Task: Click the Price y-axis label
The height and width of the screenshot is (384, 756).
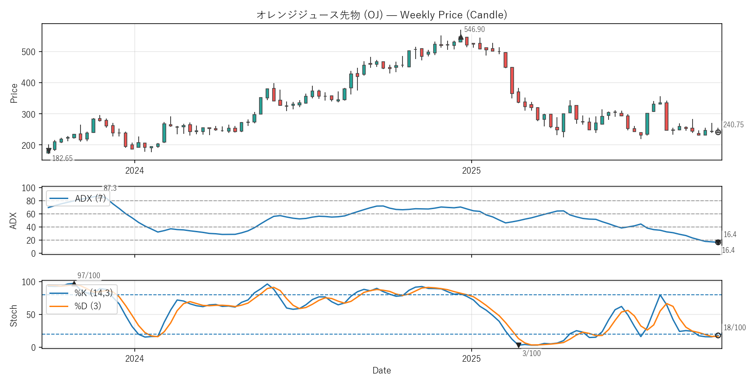Action: [14, 93]
